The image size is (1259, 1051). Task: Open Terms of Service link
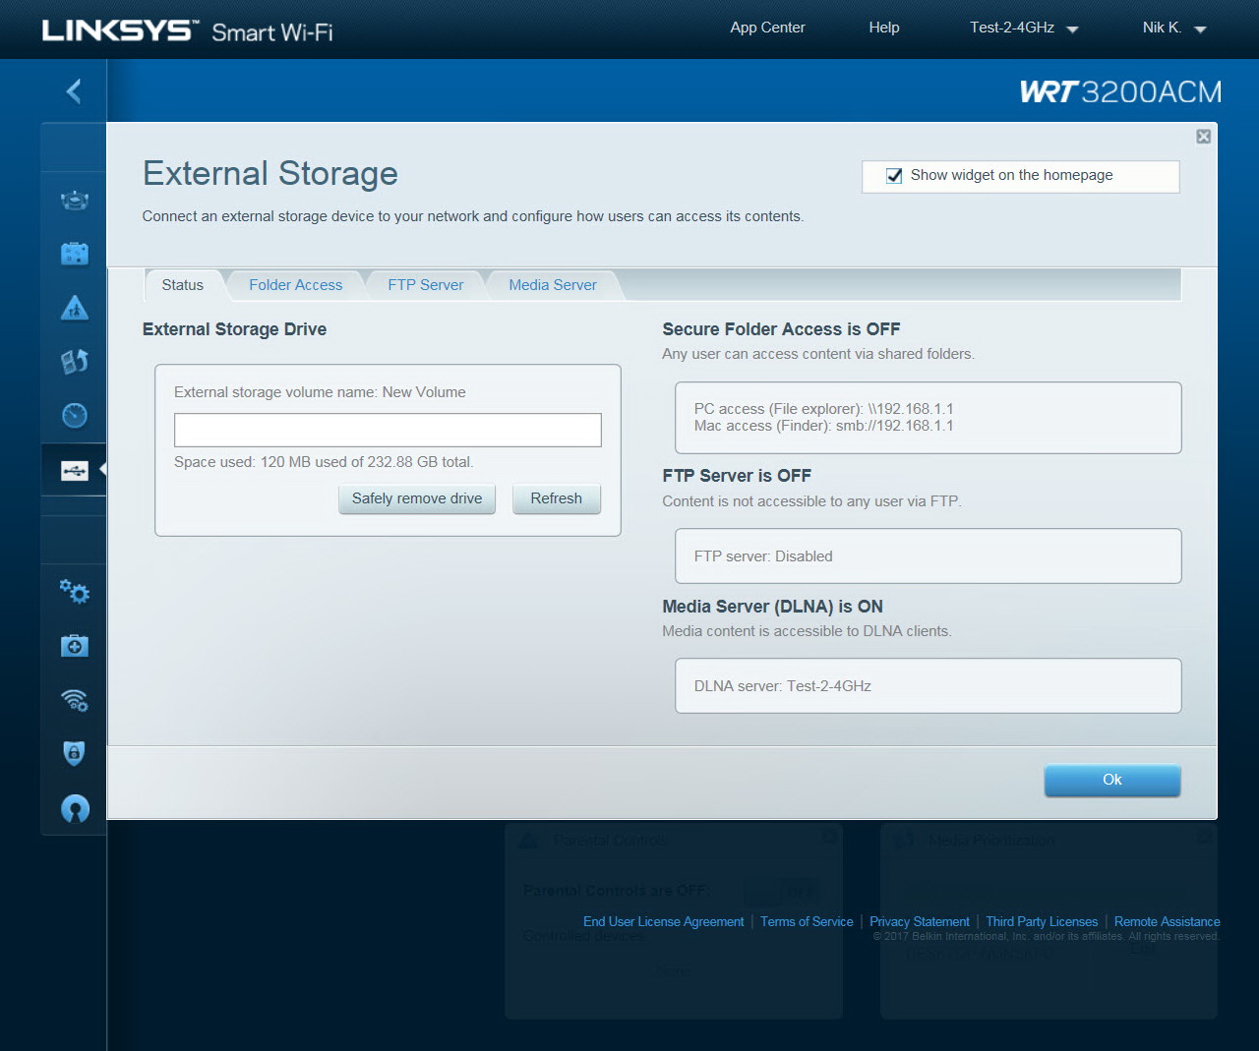[x=807, y=921]
